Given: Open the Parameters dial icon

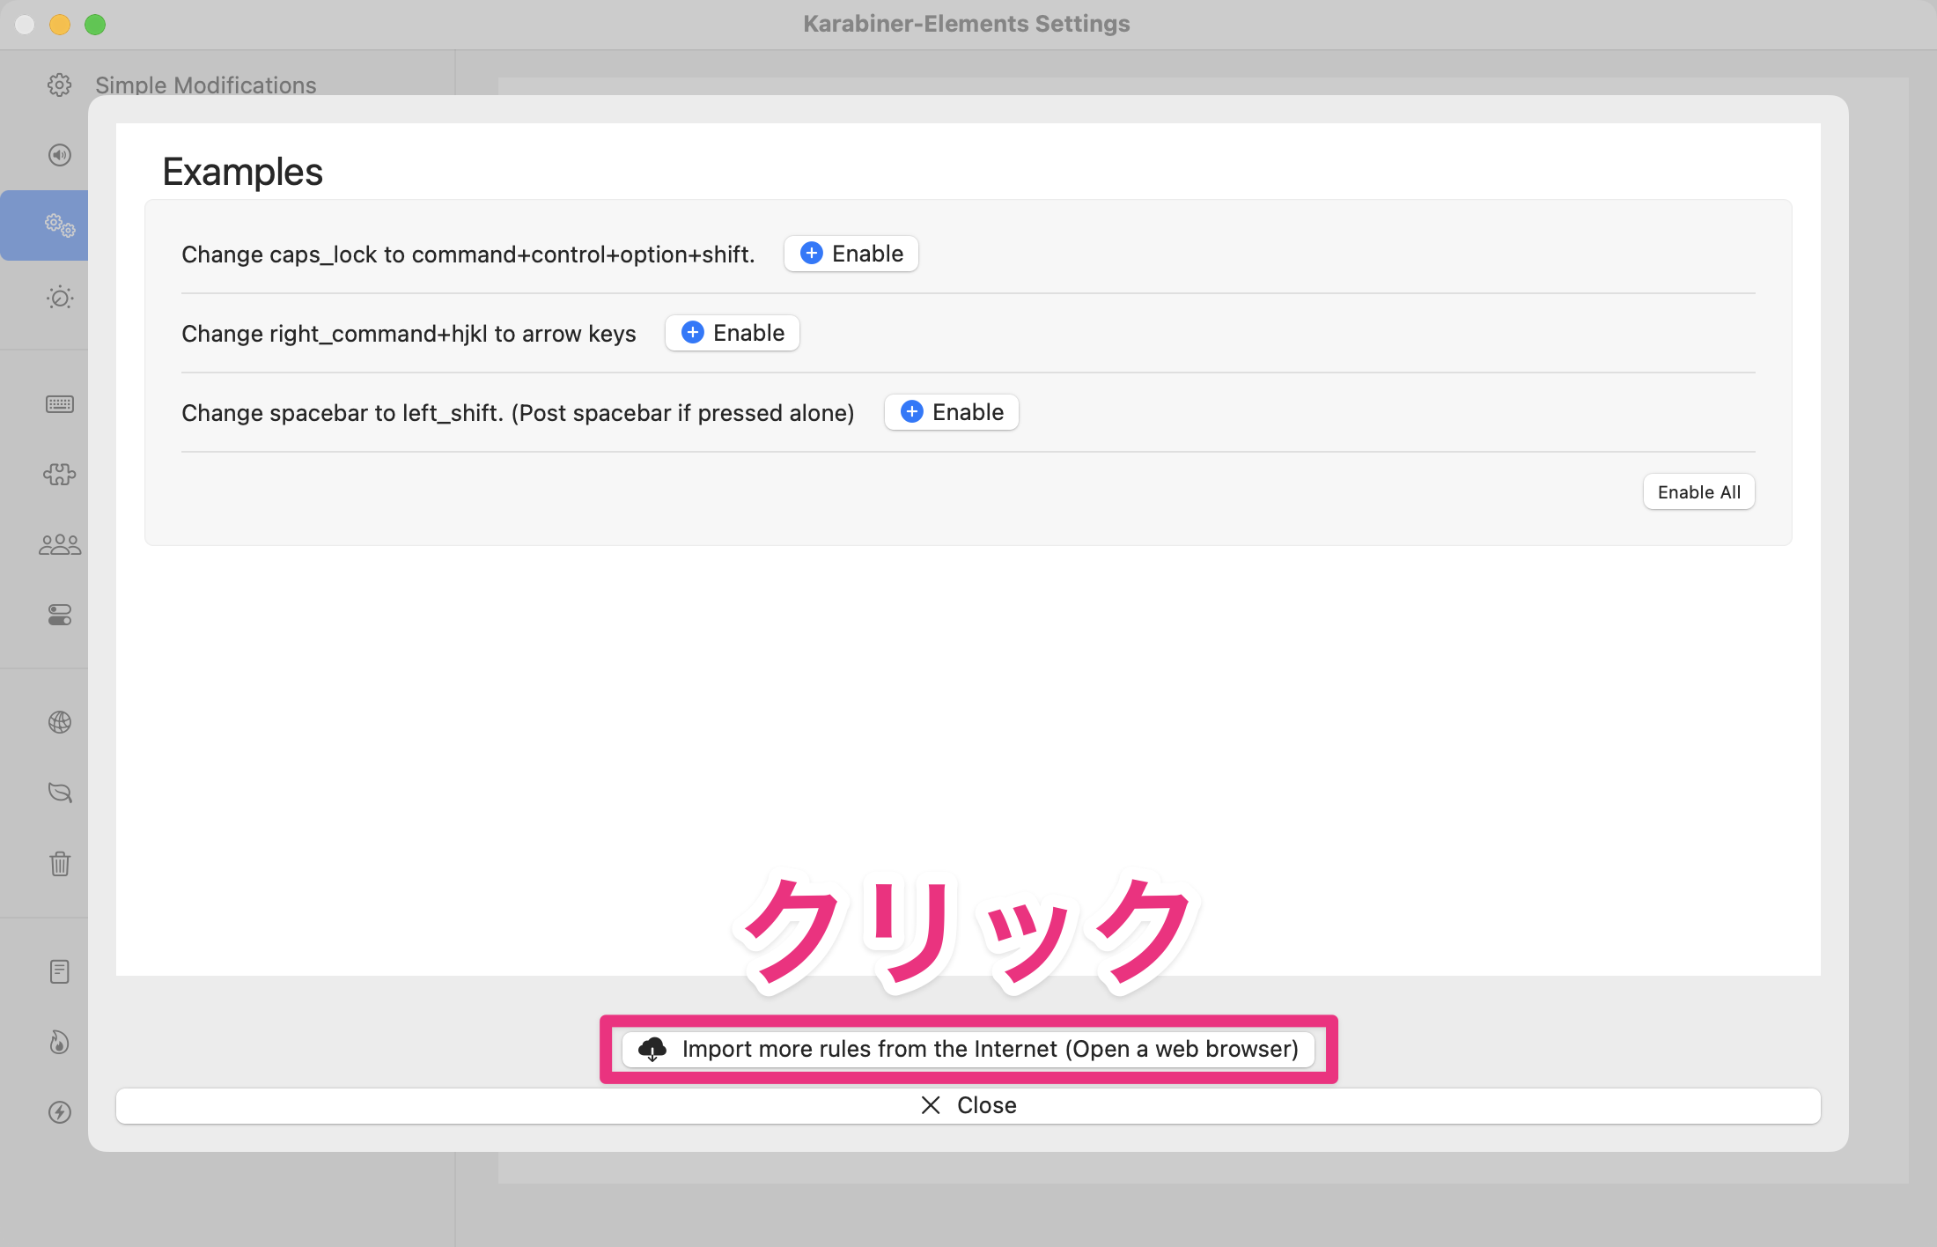Looking at the screenshot, I should (x=58, y=298).
